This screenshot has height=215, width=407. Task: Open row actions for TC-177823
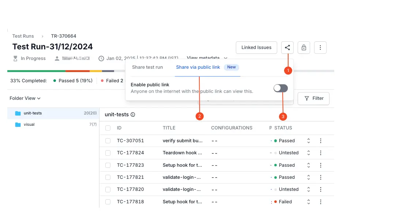321,165
